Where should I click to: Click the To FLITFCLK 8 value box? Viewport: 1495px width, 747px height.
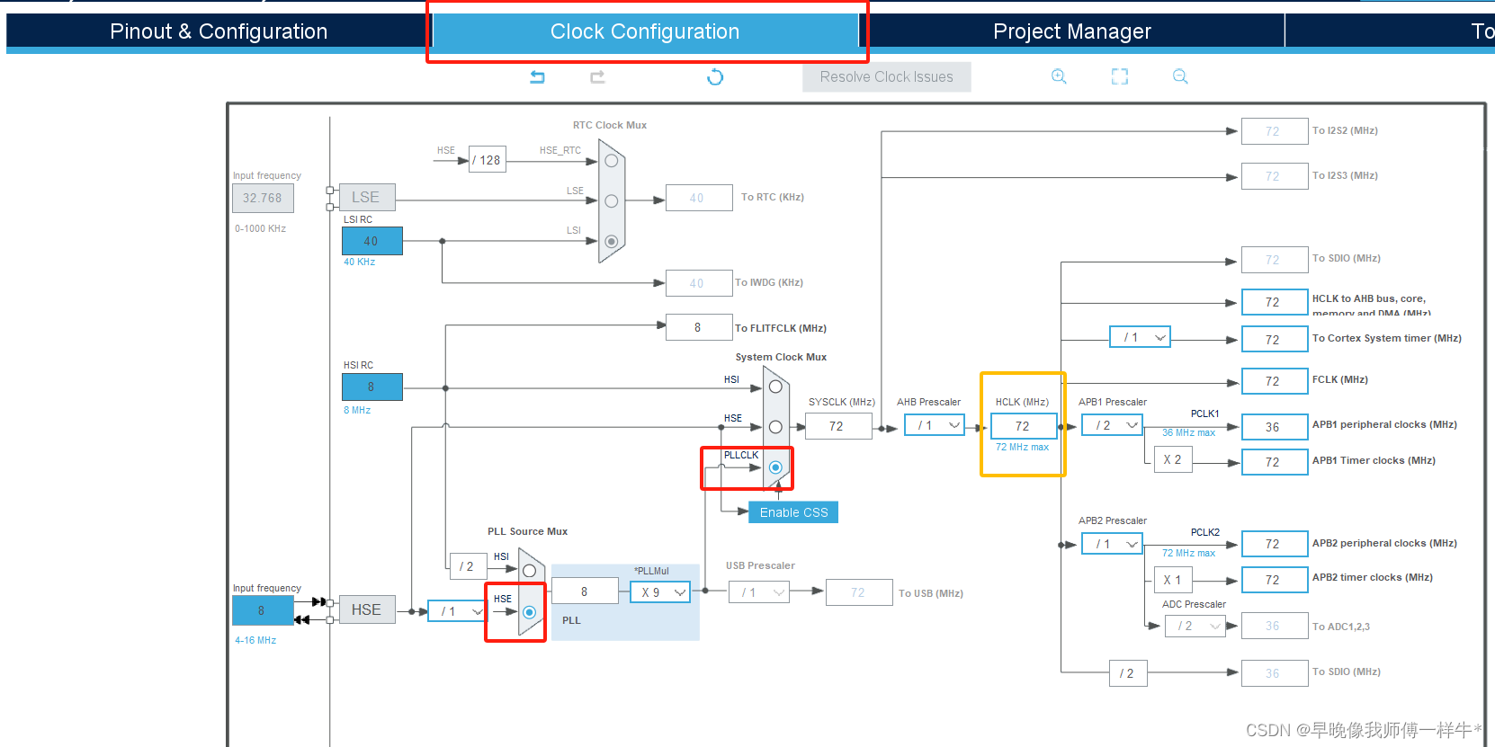[699, 327]
